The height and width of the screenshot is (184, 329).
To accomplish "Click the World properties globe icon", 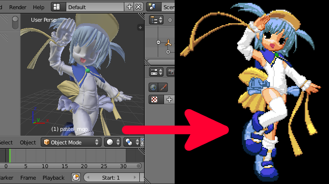I will [x=153, y=87].
